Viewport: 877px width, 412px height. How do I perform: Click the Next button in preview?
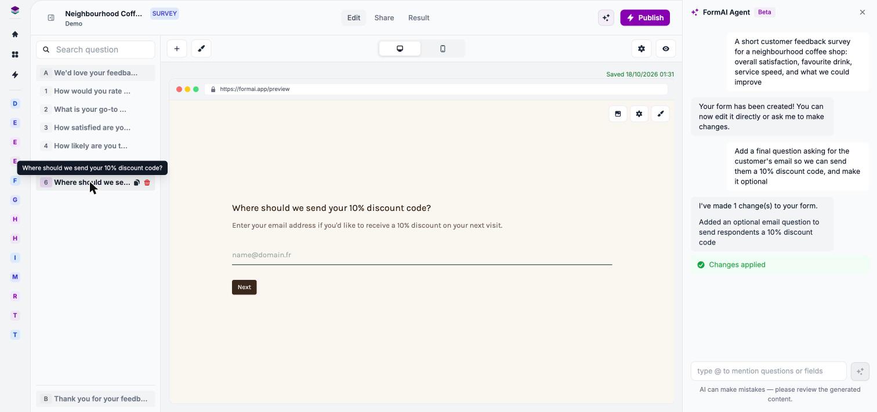[244, 287]
